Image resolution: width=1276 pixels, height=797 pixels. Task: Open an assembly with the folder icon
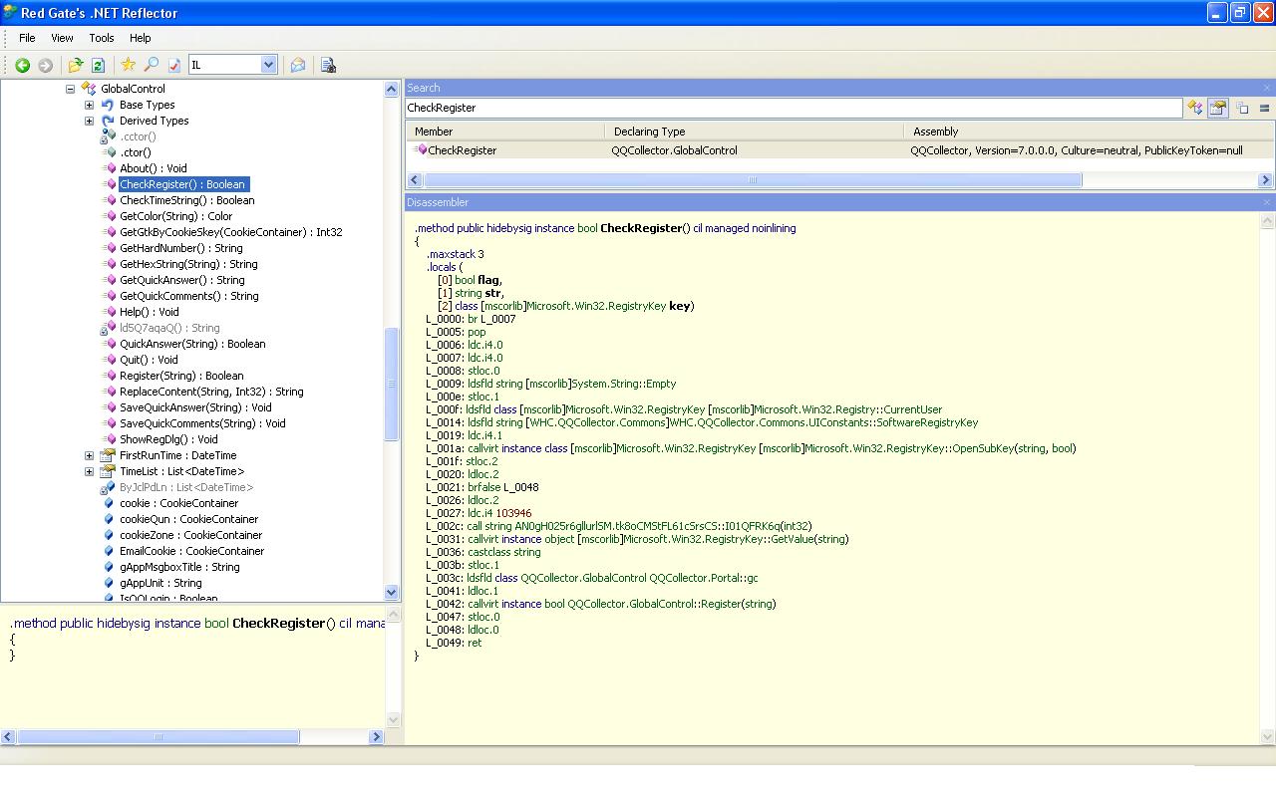click(x=75, y=65)
